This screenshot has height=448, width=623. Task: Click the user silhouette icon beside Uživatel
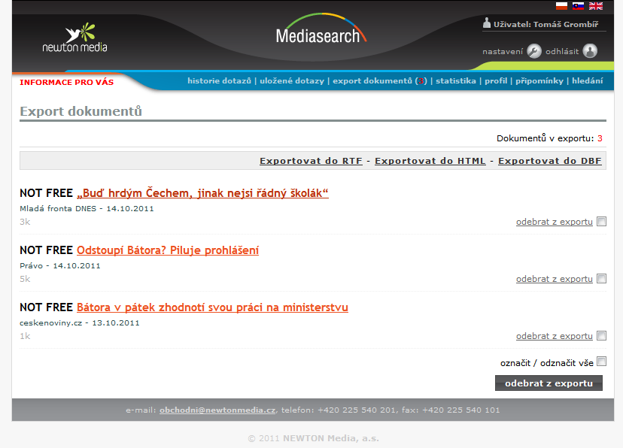486,23
